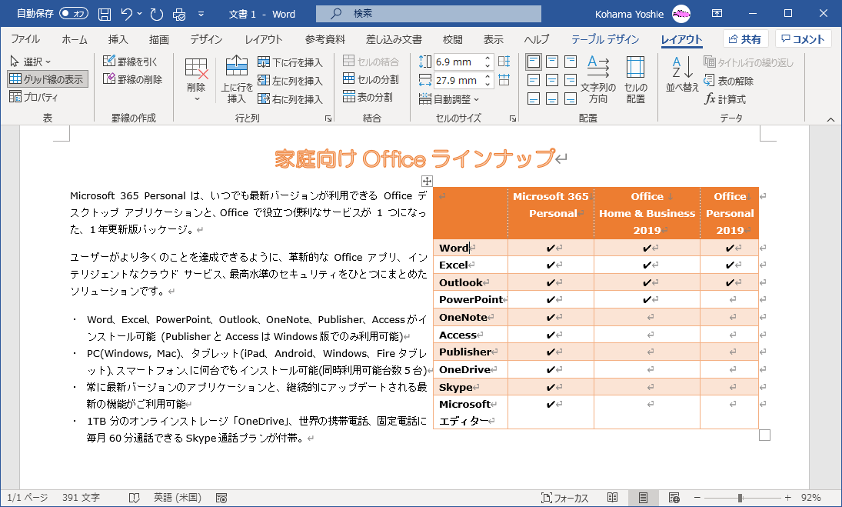Click 表の解除
842x507 pixels.
point(729,81)
